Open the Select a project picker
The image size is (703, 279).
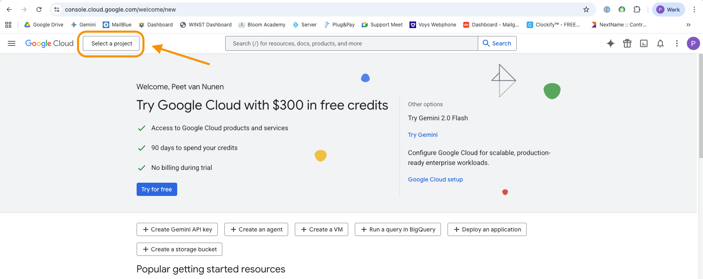click(x=111, y=43)
